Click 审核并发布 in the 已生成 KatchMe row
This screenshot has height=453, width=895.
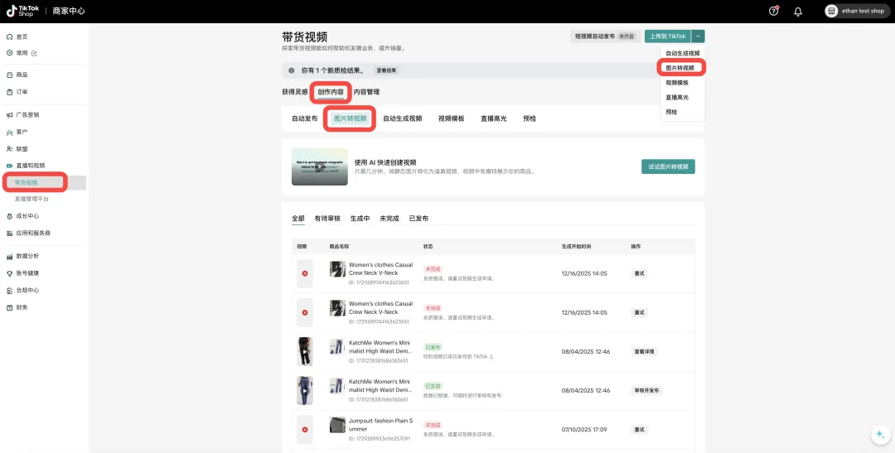[x=646, y=391]
